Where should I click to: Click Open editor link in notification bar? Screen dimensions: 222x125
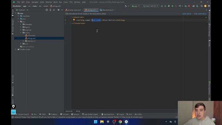tap(187, 14)
